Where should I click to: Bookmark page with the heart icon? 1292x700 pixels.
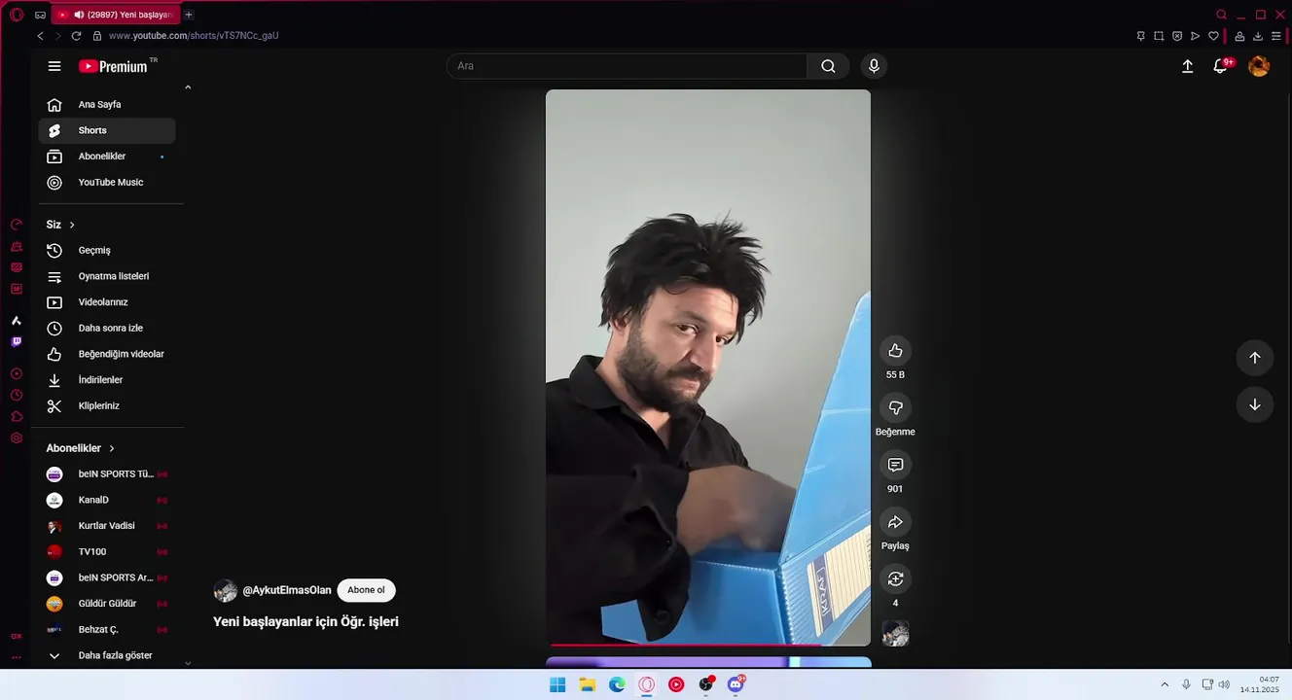coord(1213,36)
